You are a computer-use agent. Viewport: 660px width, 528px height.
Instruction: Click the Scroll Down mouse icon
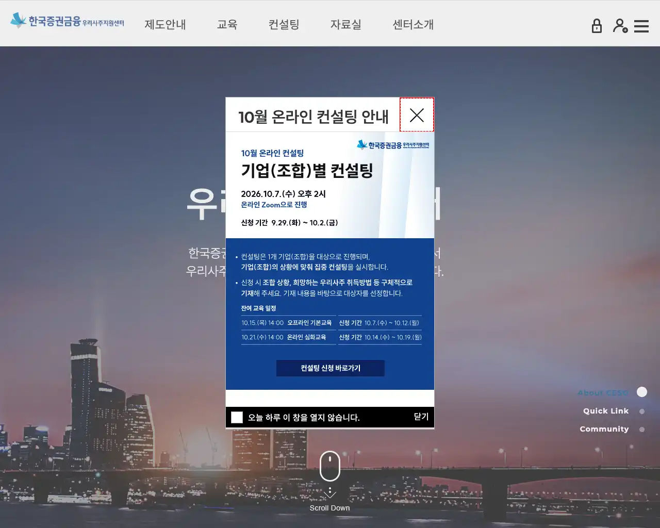330,466
